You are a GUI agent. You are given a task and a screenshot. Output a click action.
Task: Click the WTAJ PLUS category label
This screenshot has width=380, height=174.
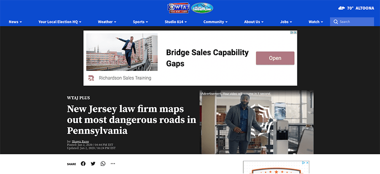(x=79, y=98)
